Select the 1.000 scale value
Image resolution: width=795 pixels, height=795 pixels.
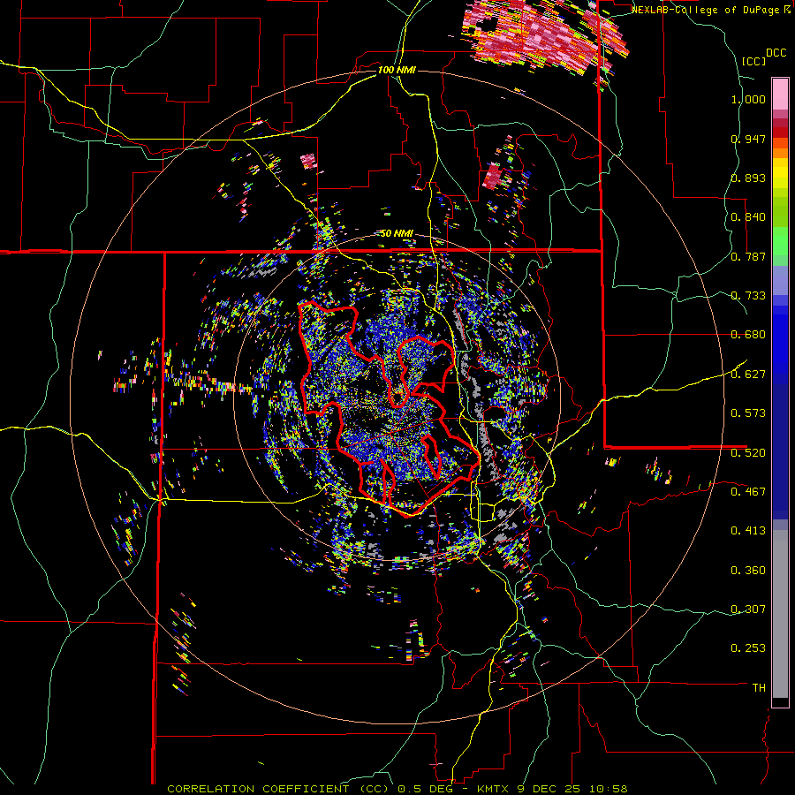(x=748, y=99)
